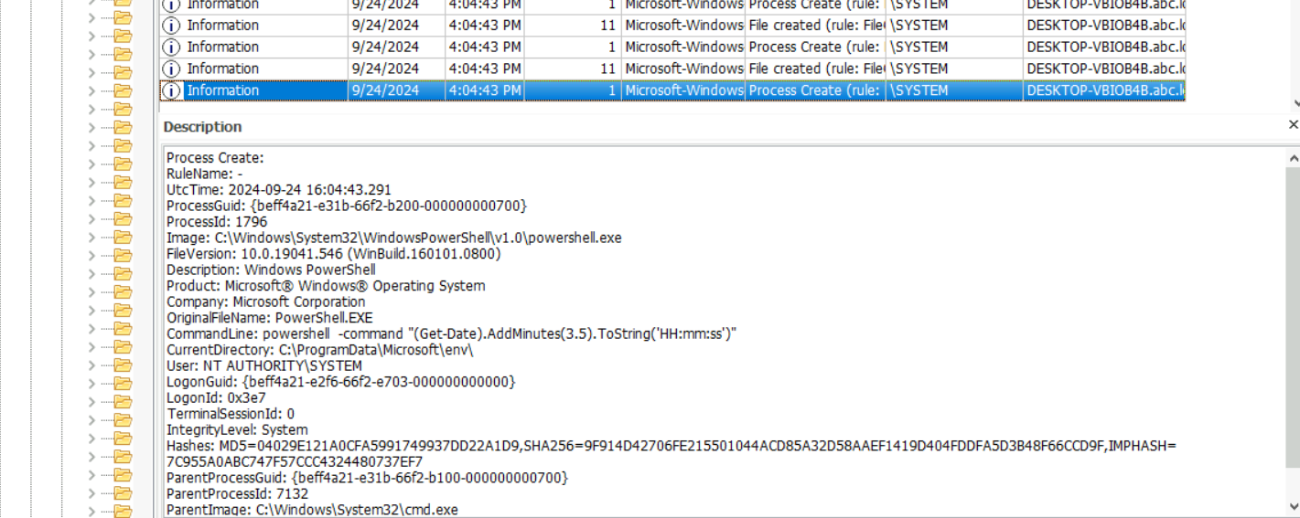Select folder icon beside the Description heading

[122, 128]
